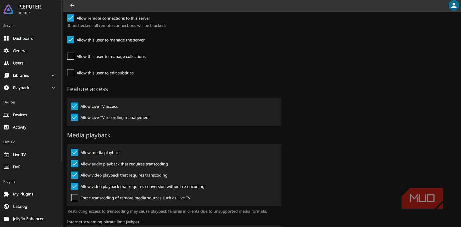
Task: Disable remote connections to this server
Action: point(70,18)
